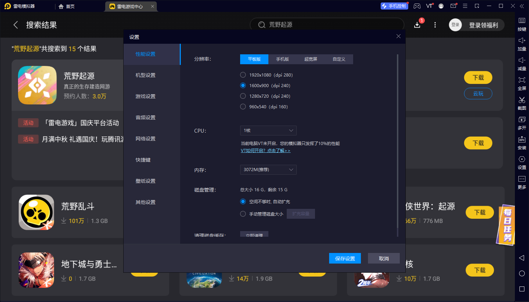529x302 pixels.
Task: Switch to 音频设置 settings tab
Action: click(x=152, y=118)
